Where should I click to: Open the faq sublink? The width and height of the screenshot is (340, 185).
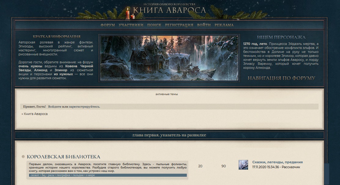[44, 175]
